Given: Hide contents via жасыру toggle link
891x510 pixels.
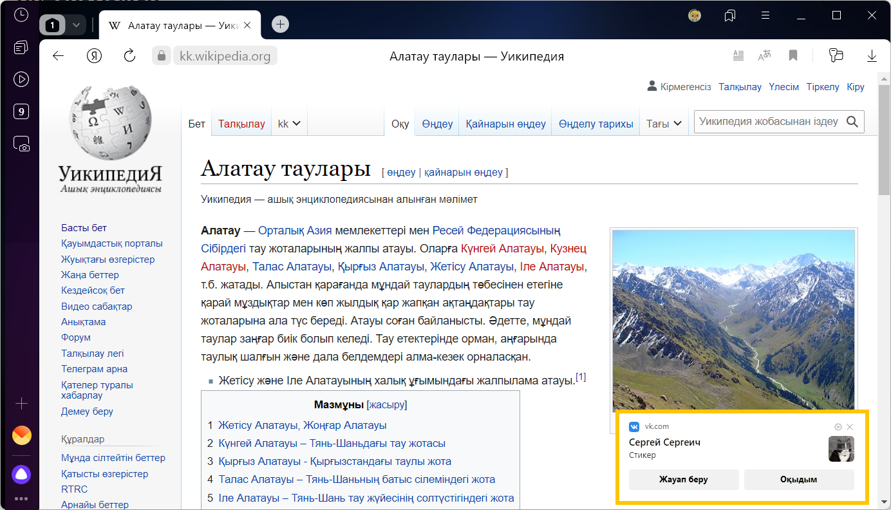Looking at the screenshot, I should (x=387, y=405).
